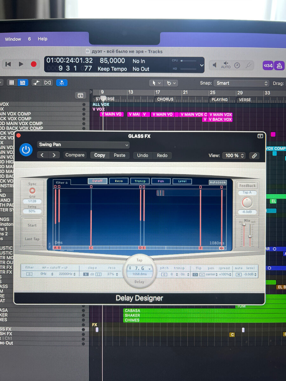This screenshot has width=286, height=381.
Task: Toggle the plugin link chain icon
Action: 254,156
